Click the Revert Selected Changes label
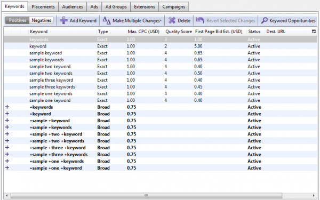320x200 pixels. (x=230, y=21)
